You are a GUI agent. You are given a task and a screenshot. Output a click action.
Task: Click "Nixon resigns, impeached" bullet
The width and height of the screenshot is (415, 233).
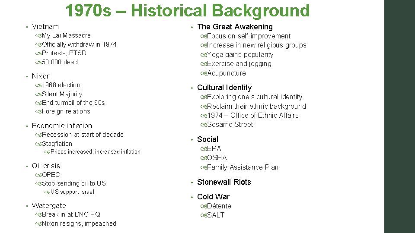tap(79, 224)
